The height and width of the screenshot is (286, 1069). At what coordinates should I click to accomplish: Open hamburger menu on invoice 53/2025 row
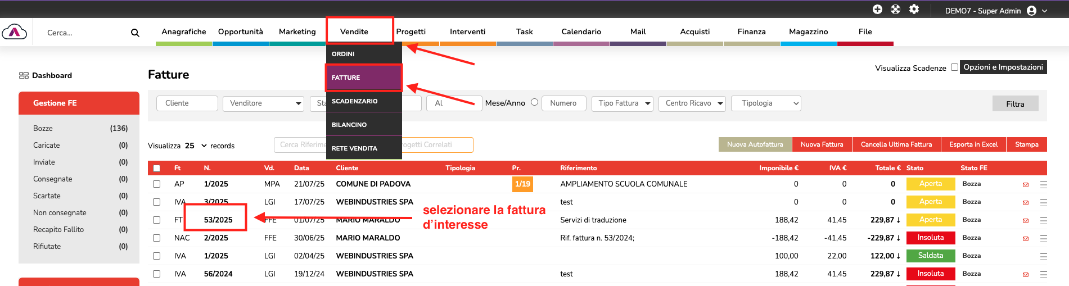[x=1044, y=221]
